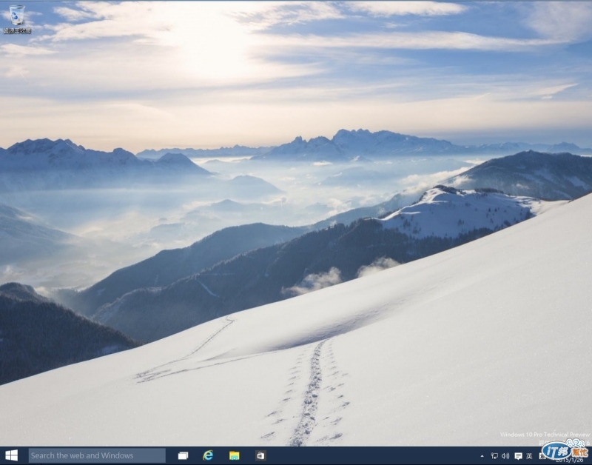Open the notifications Action Center icon

(519, 456)
